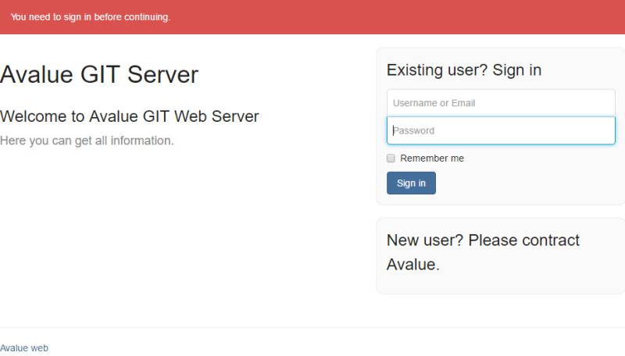625x356 pixels.
Task: Click the 'Remember me' label text
Action: click(x=432, y=158)
